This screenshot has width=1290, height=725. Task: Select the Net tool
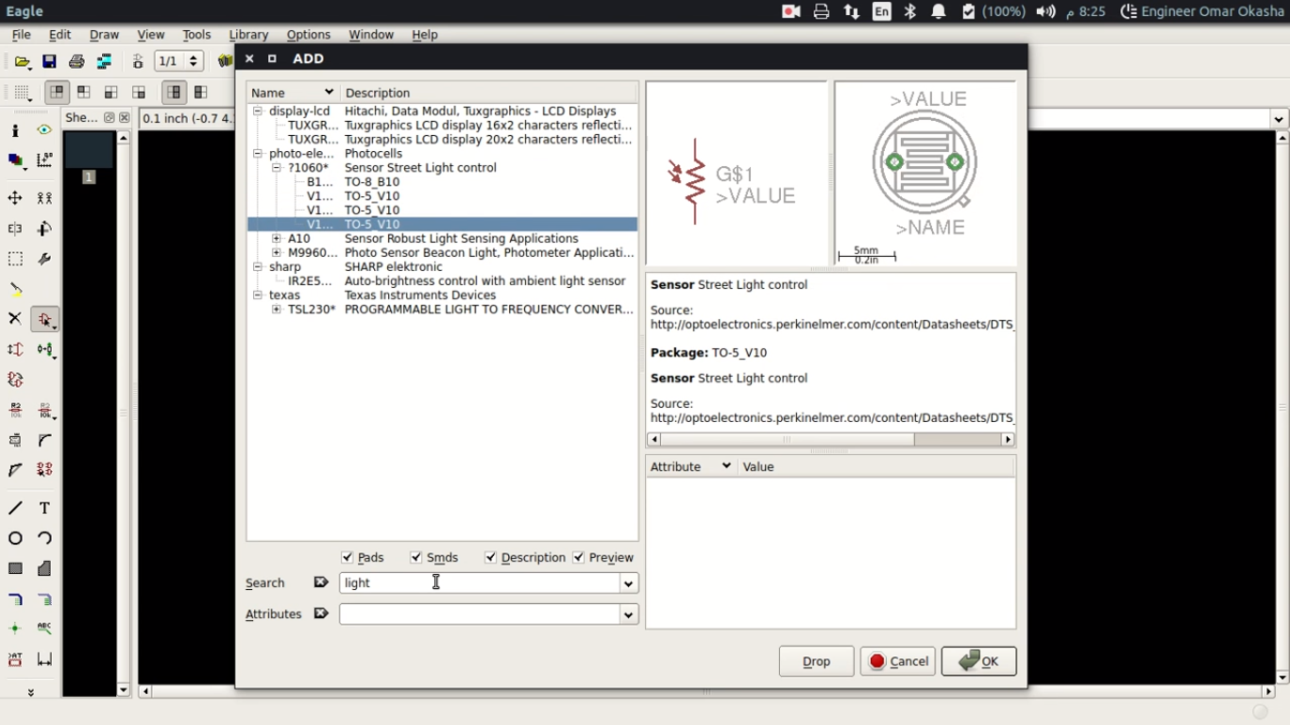click(44, 599)
